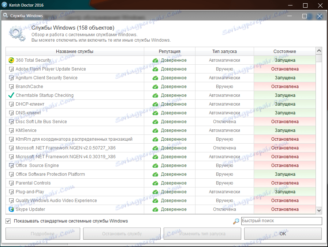Click the trusted shield icon for KMService
Viewport: 328px width, 247px height.
click(x=155, y=130)
